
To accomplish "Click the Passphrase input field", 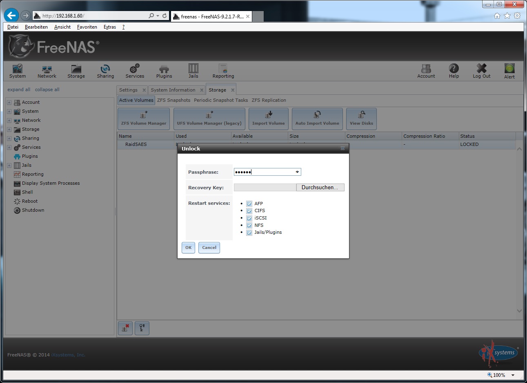I will [267, 172].
